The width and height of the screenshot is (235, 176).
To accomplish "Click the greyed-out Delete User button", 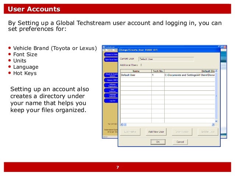I will click(x=208, y=132).
